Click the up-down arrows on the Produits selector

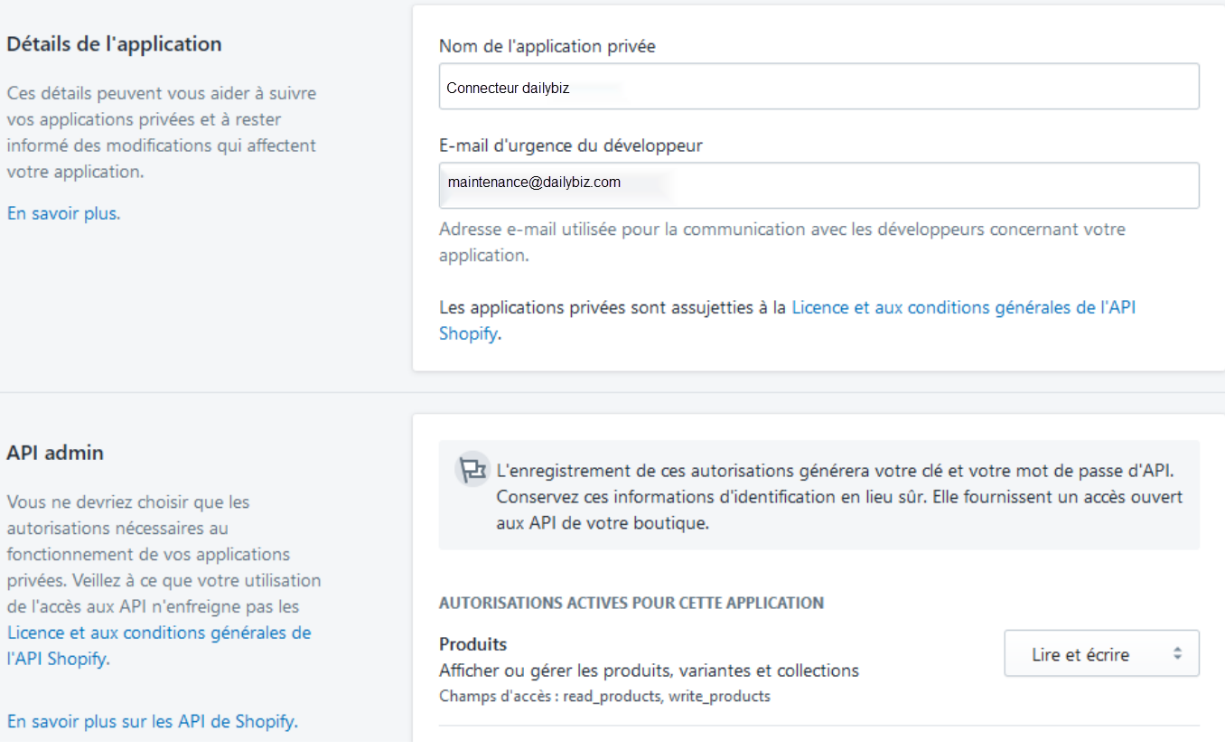[x=1177, y=653]
